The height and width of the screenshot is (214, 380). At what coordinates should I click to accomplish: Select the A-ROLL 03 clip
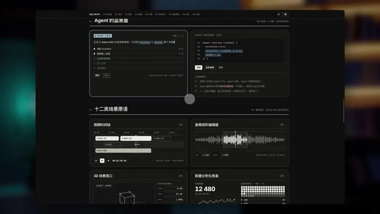pyautogui.click(x=161, y=138)
